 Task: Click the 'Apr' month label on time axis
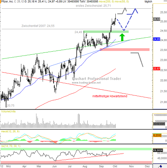(24, 166)
